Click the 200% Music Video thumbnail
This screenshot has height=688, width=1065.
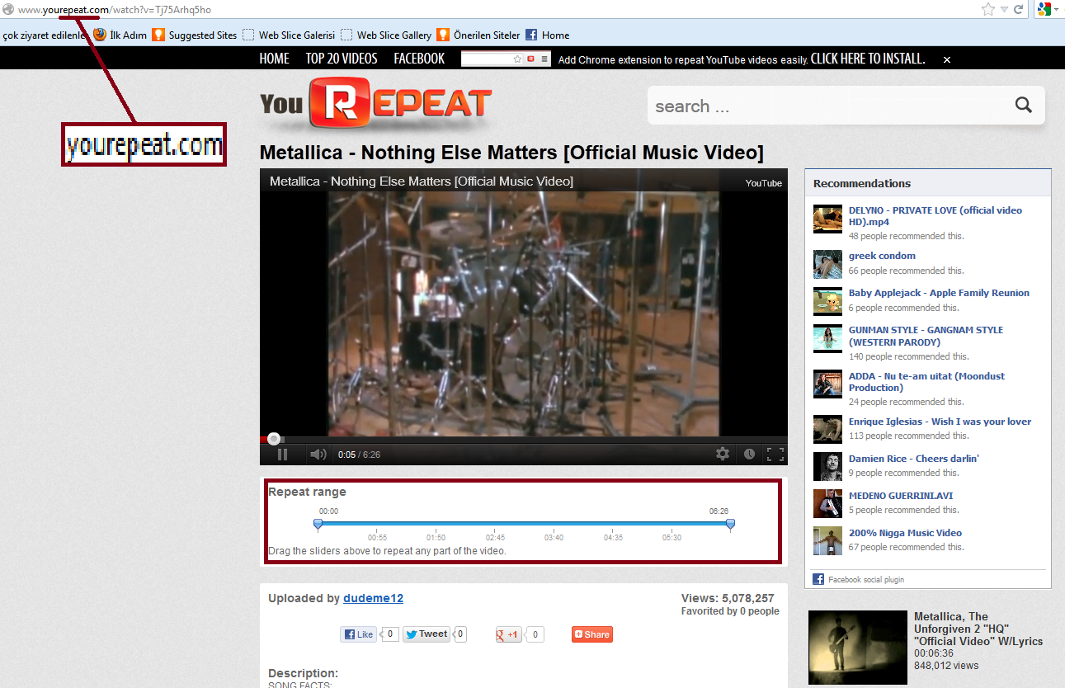827,541
